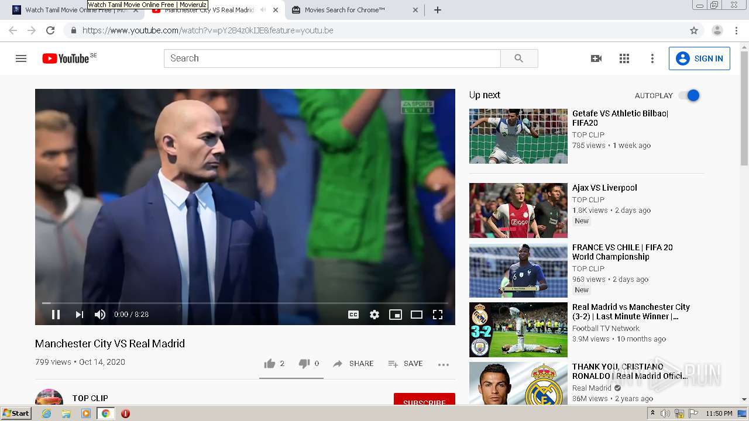This screenshot has height=421, width=749.
Task: Click the tab audio speaker icon
Action: [x=263, y=10]
